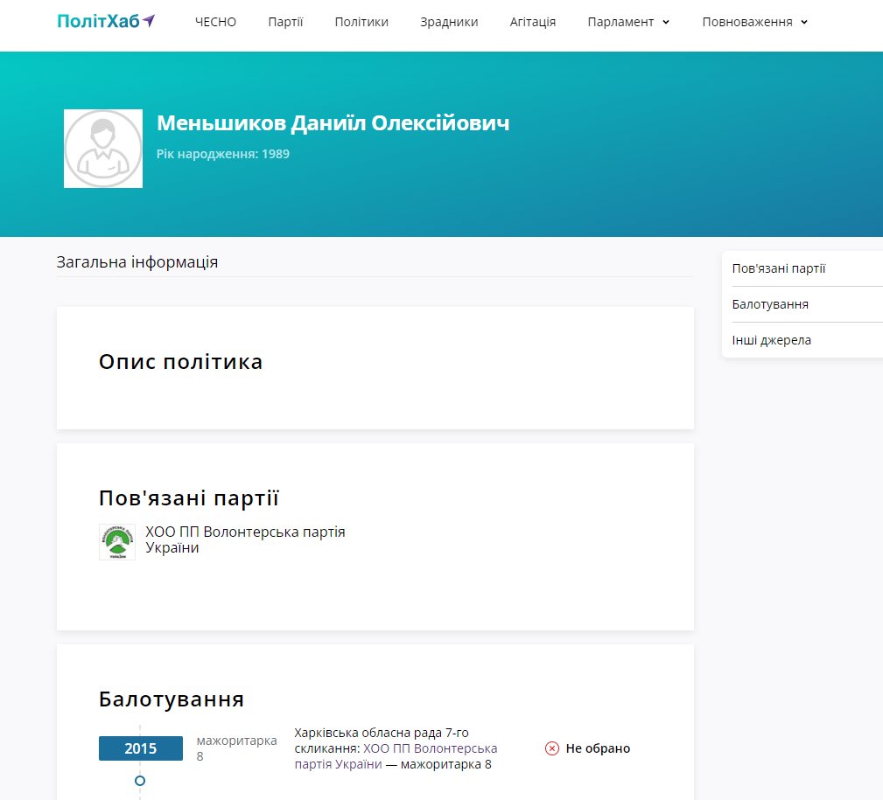Expand the Повноваження dropdown menu
Viewport: 883px width, 800px height.
click(x=755, y=22)
